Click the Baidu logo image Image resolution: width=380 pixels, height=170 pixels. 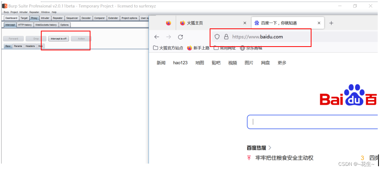tap(348, 95)
